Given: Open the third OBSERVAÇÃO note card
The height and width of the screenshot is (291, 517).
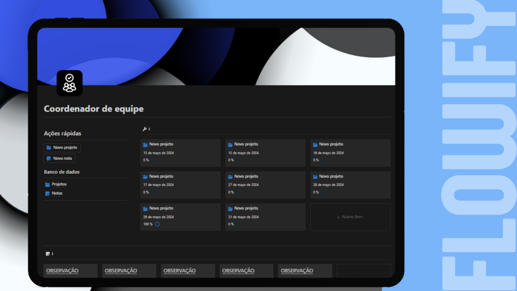Looking at the screenshot, I should click(188, 270).
